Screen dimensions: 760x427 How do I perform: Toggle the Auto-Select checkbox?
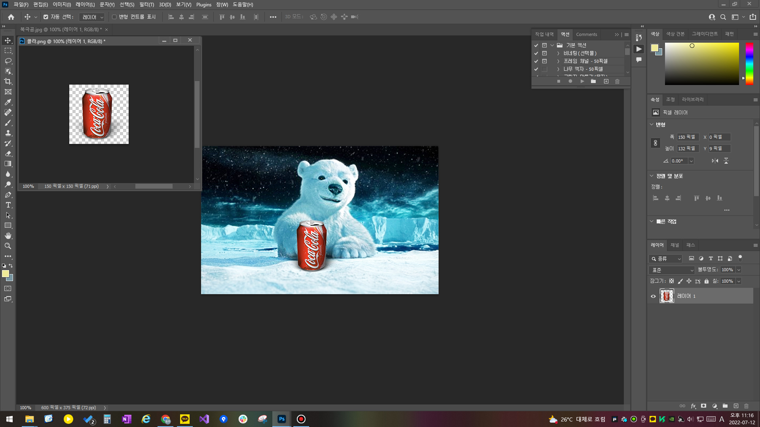(46, 17)
